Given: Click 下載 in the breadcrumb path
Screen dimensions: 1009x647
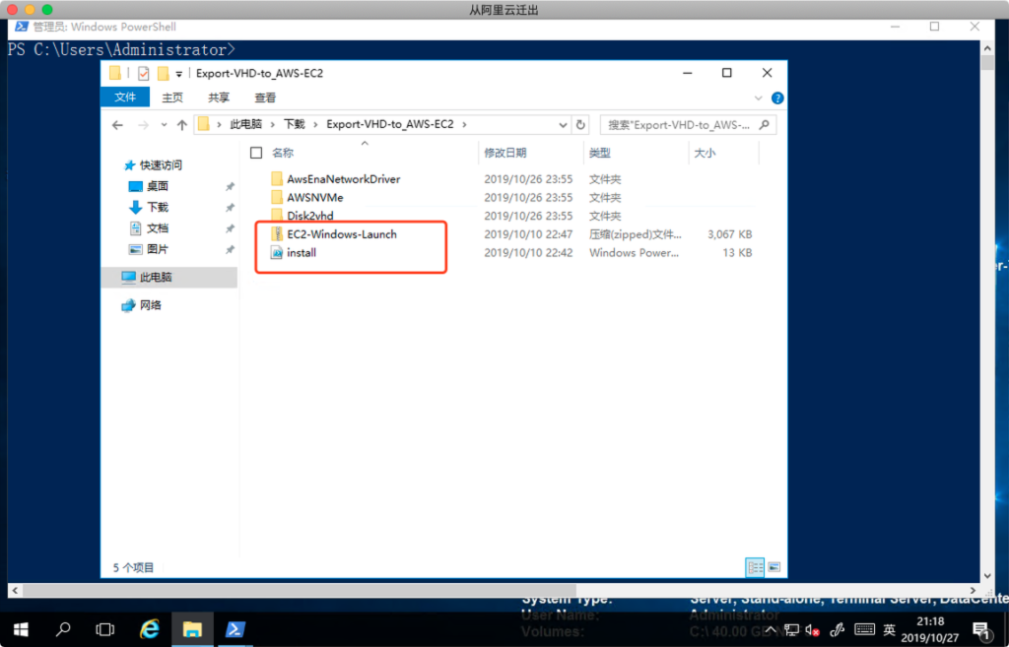Looking at the screenshot, I should click(x=294, y=125).
